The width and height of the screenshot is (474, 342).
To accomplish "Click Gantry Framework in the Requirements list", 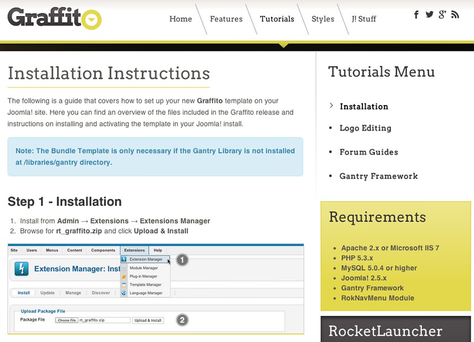I will tap(372, 288).
